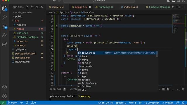187x105 pixels.
Task: Open the terminal launch profile dropdown arrow
Action: tap(159, 89)
